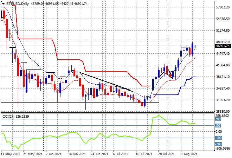The width and height of the screenshot is (232, 158).
Task: Click the 11 May 2021 date label
Action: tap(10, 154)
